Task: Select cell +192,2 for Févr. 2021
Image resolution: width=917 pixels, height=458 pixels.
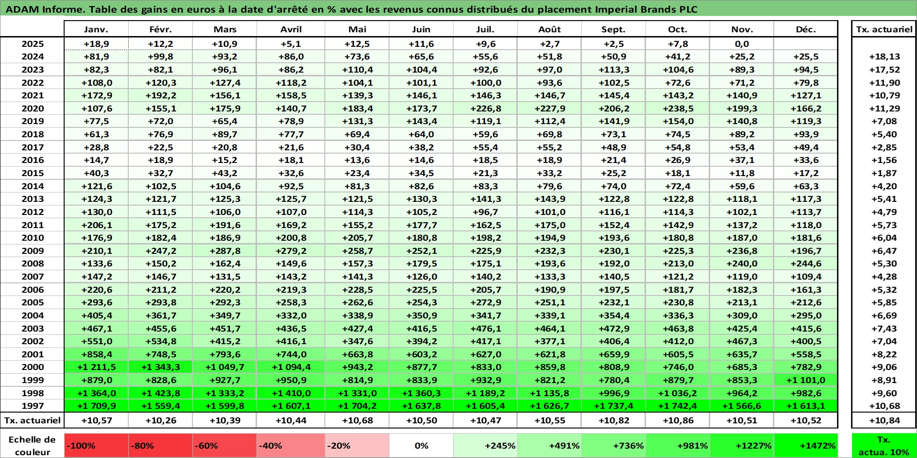Action: [161, 96]
